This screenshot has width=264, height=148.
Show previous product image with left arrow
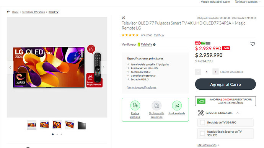[10, 67]
